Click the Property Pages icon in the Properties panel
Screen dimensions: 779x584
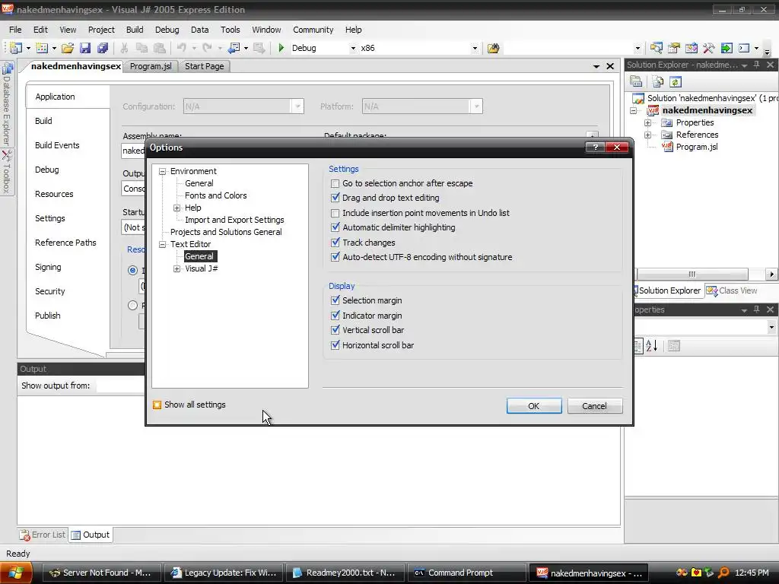tap(674, 346)
